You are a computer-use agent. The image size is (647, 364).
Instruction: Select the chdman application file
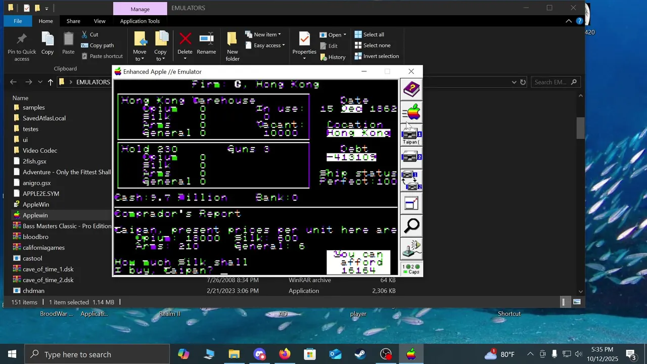33,291
